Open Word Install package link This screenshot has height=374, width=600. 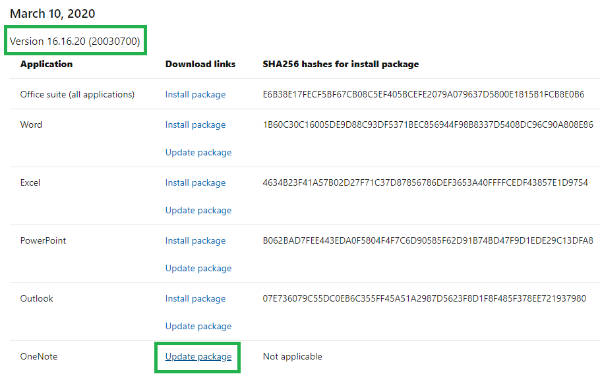coord(195,124)
